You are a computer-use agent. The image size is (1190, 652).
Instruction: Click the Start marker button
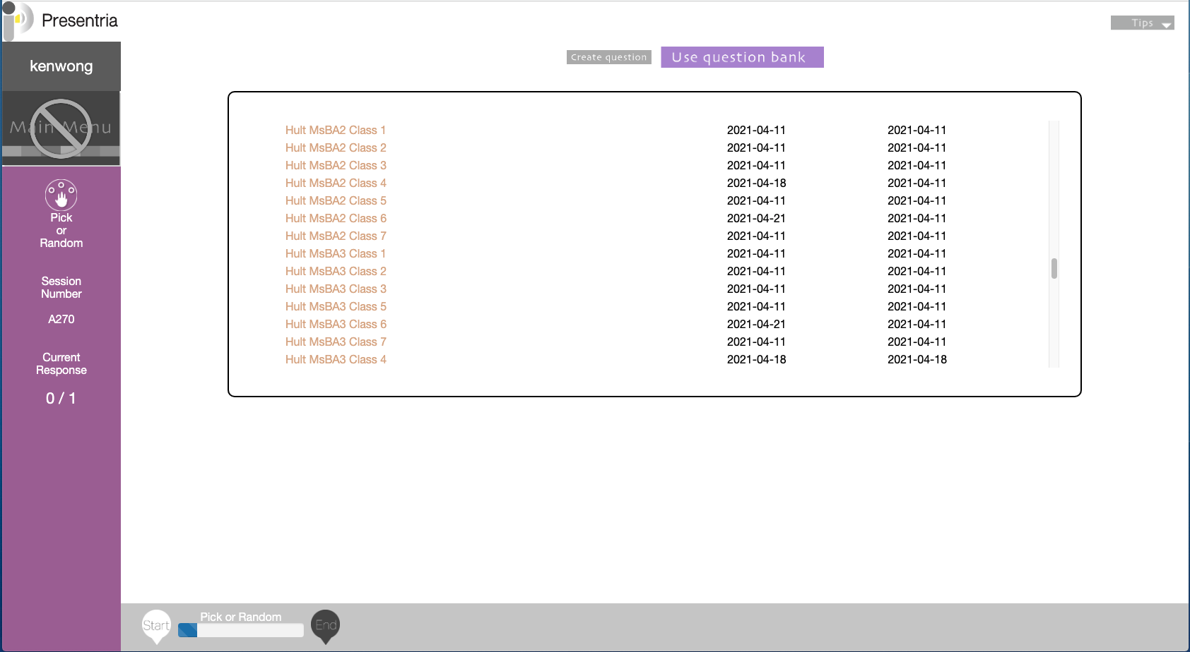156,626
